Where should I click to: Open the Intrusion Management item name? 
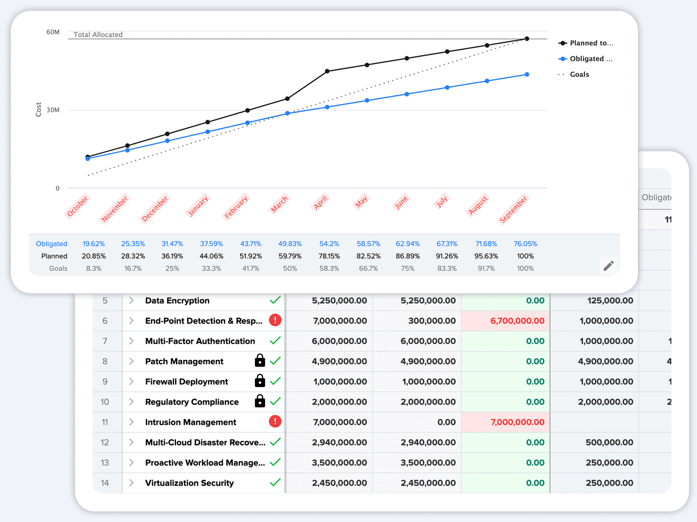click(191, 422)
